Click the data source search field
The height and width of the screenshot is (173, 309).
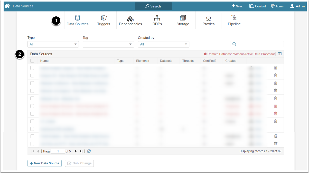(257, 44)
